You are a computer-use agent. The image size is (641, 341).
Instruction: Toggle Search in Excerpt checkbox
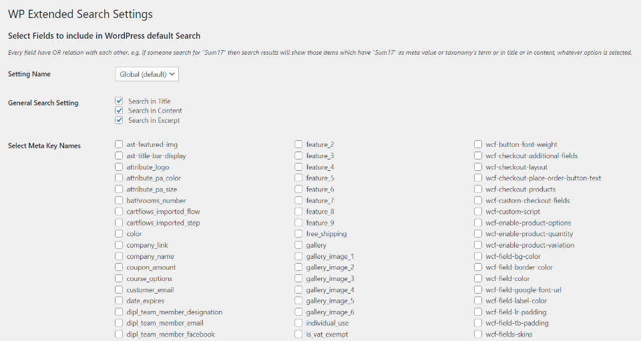click(x=119, y=120)
